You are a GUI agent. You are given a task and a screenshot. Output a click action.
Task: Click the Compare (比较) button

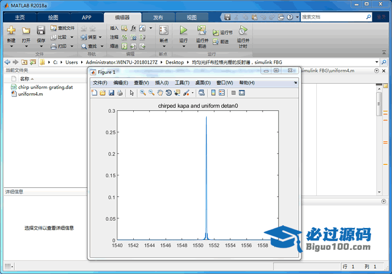click(x=59, y=37)
